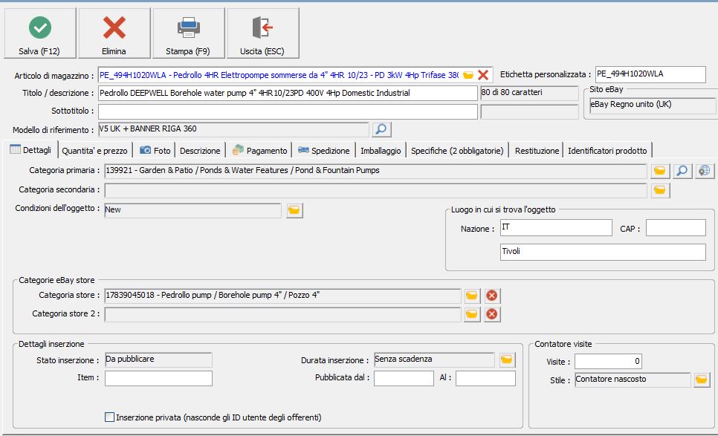Exit using the Uscita (ESC) button
Screen dimensions: 718x436
[x=263, y=33]
